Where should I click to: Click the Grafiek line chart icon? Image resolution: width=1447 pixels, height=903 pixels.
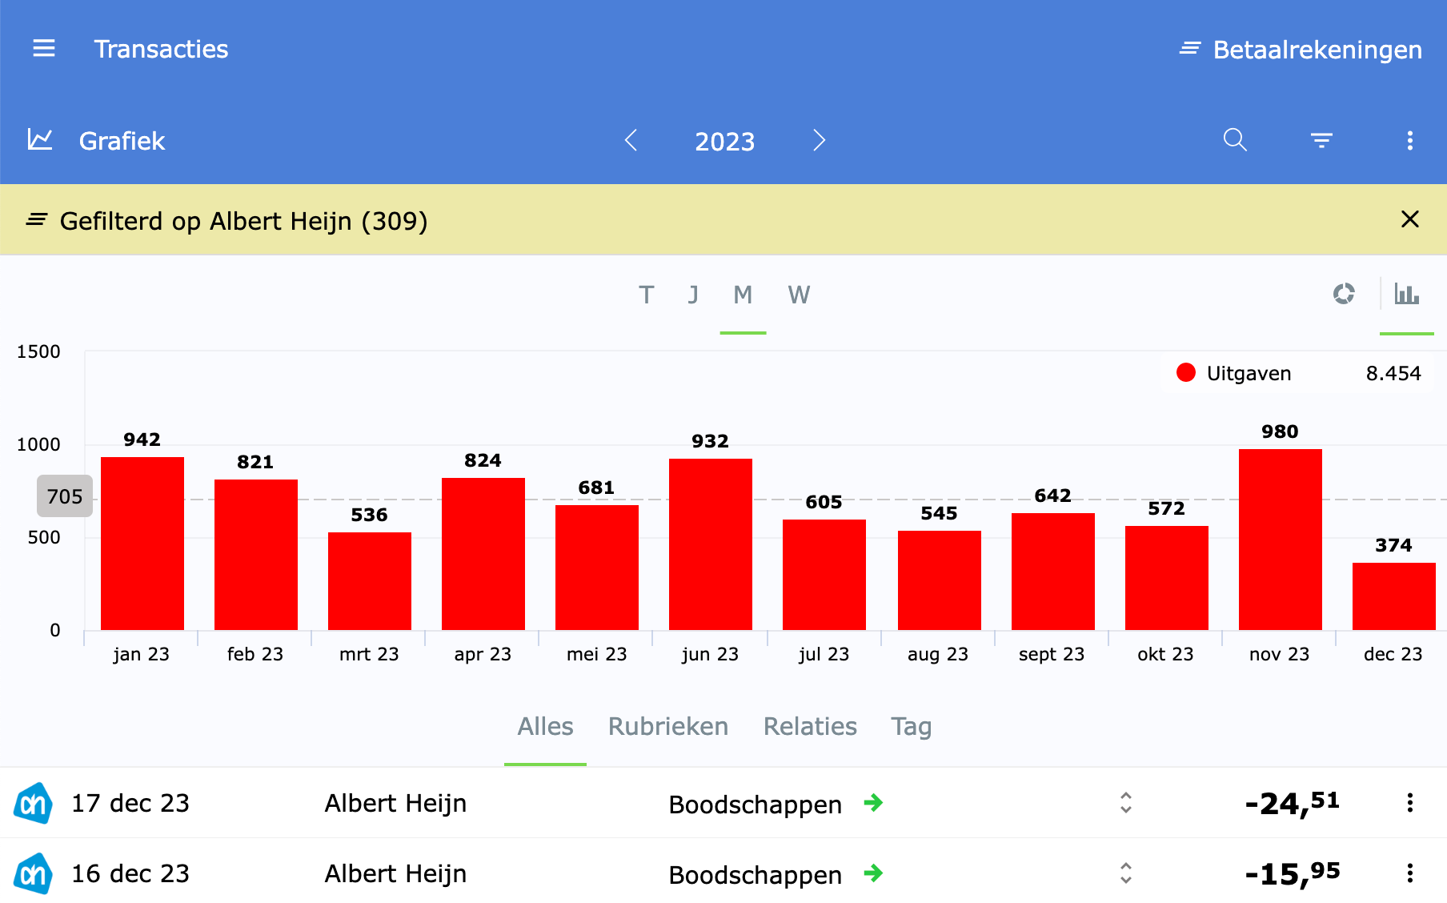pyautogui.click(x=40, y=140)
